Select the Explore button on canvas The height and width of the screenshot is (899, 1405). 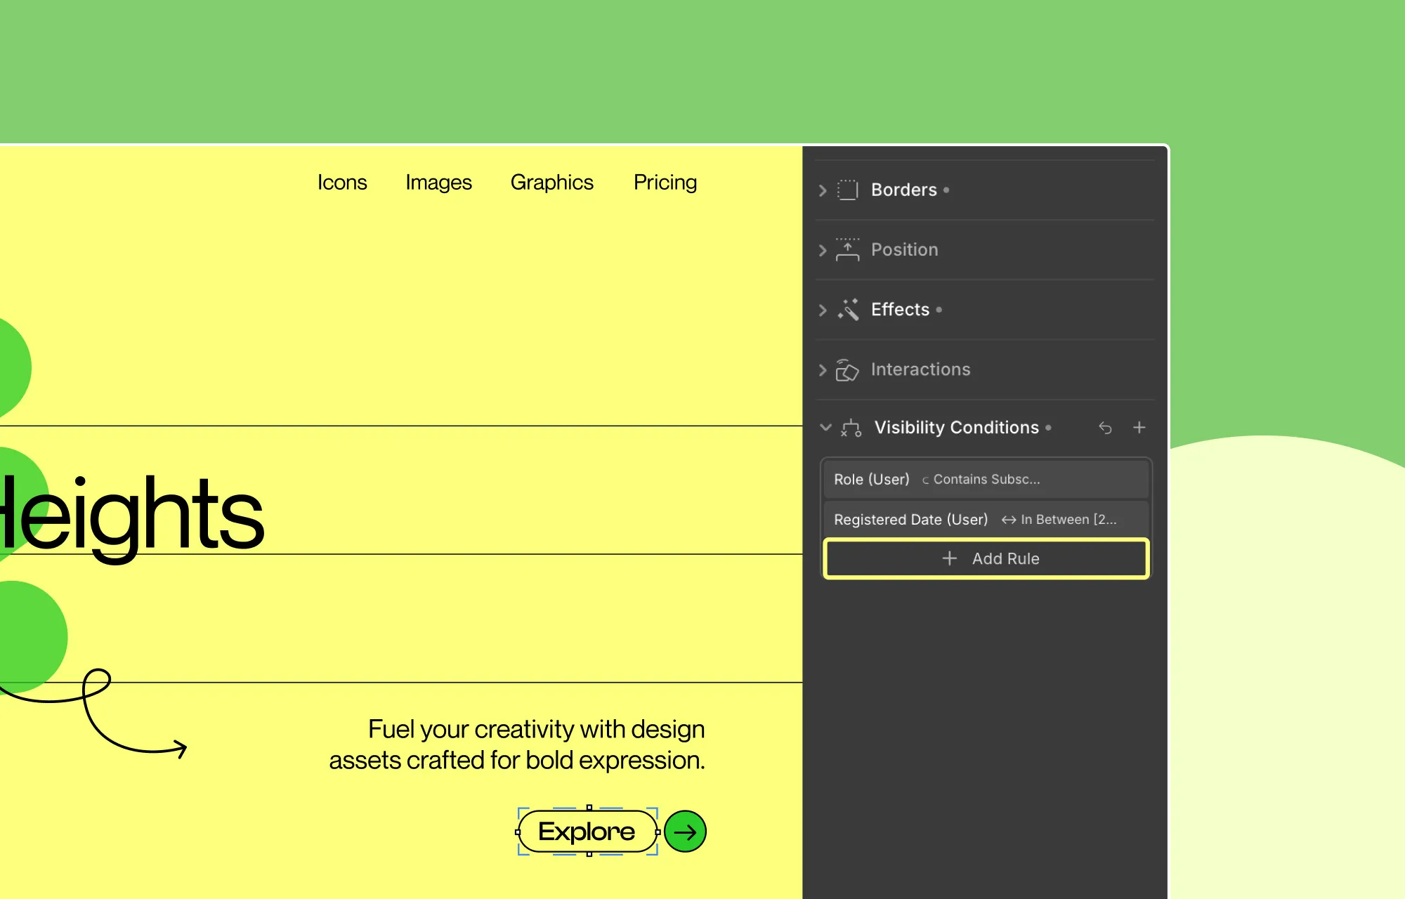point(587,832)
